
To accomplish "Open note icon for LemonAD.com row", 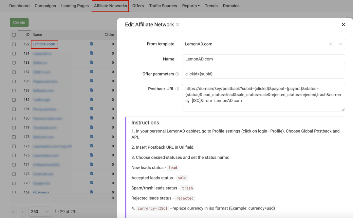I will [92, 44].
